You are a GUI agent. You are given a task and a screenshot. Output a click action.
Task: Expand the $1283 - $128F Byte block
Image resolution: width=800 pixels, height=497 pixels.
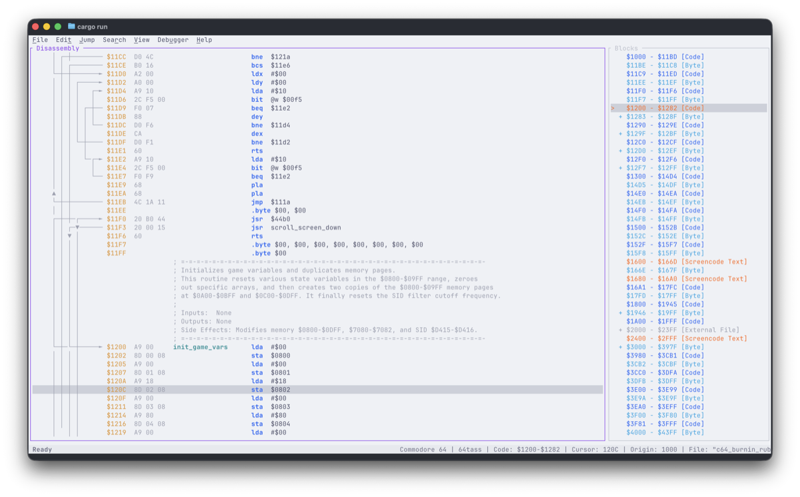pos(621,117)
